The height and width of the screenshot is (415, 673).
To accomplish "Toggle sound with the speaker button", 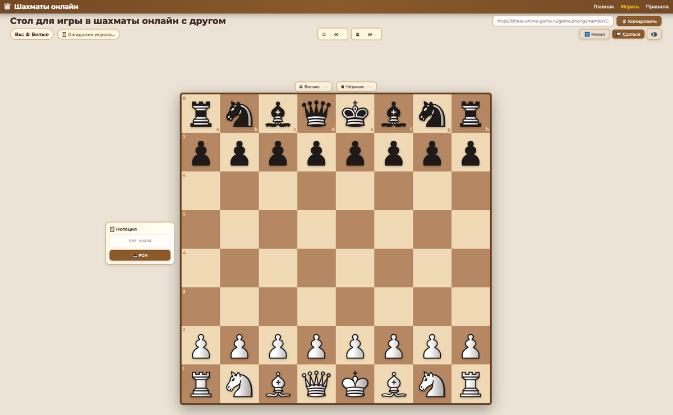I will 654,34.
